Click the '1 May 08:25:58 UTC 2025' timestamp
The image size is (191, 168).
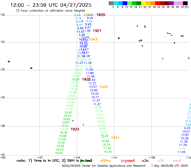(x=170, y=166)
